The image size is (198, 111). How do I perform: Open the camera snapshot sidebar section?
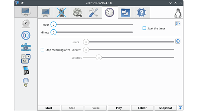pos(26,47)
